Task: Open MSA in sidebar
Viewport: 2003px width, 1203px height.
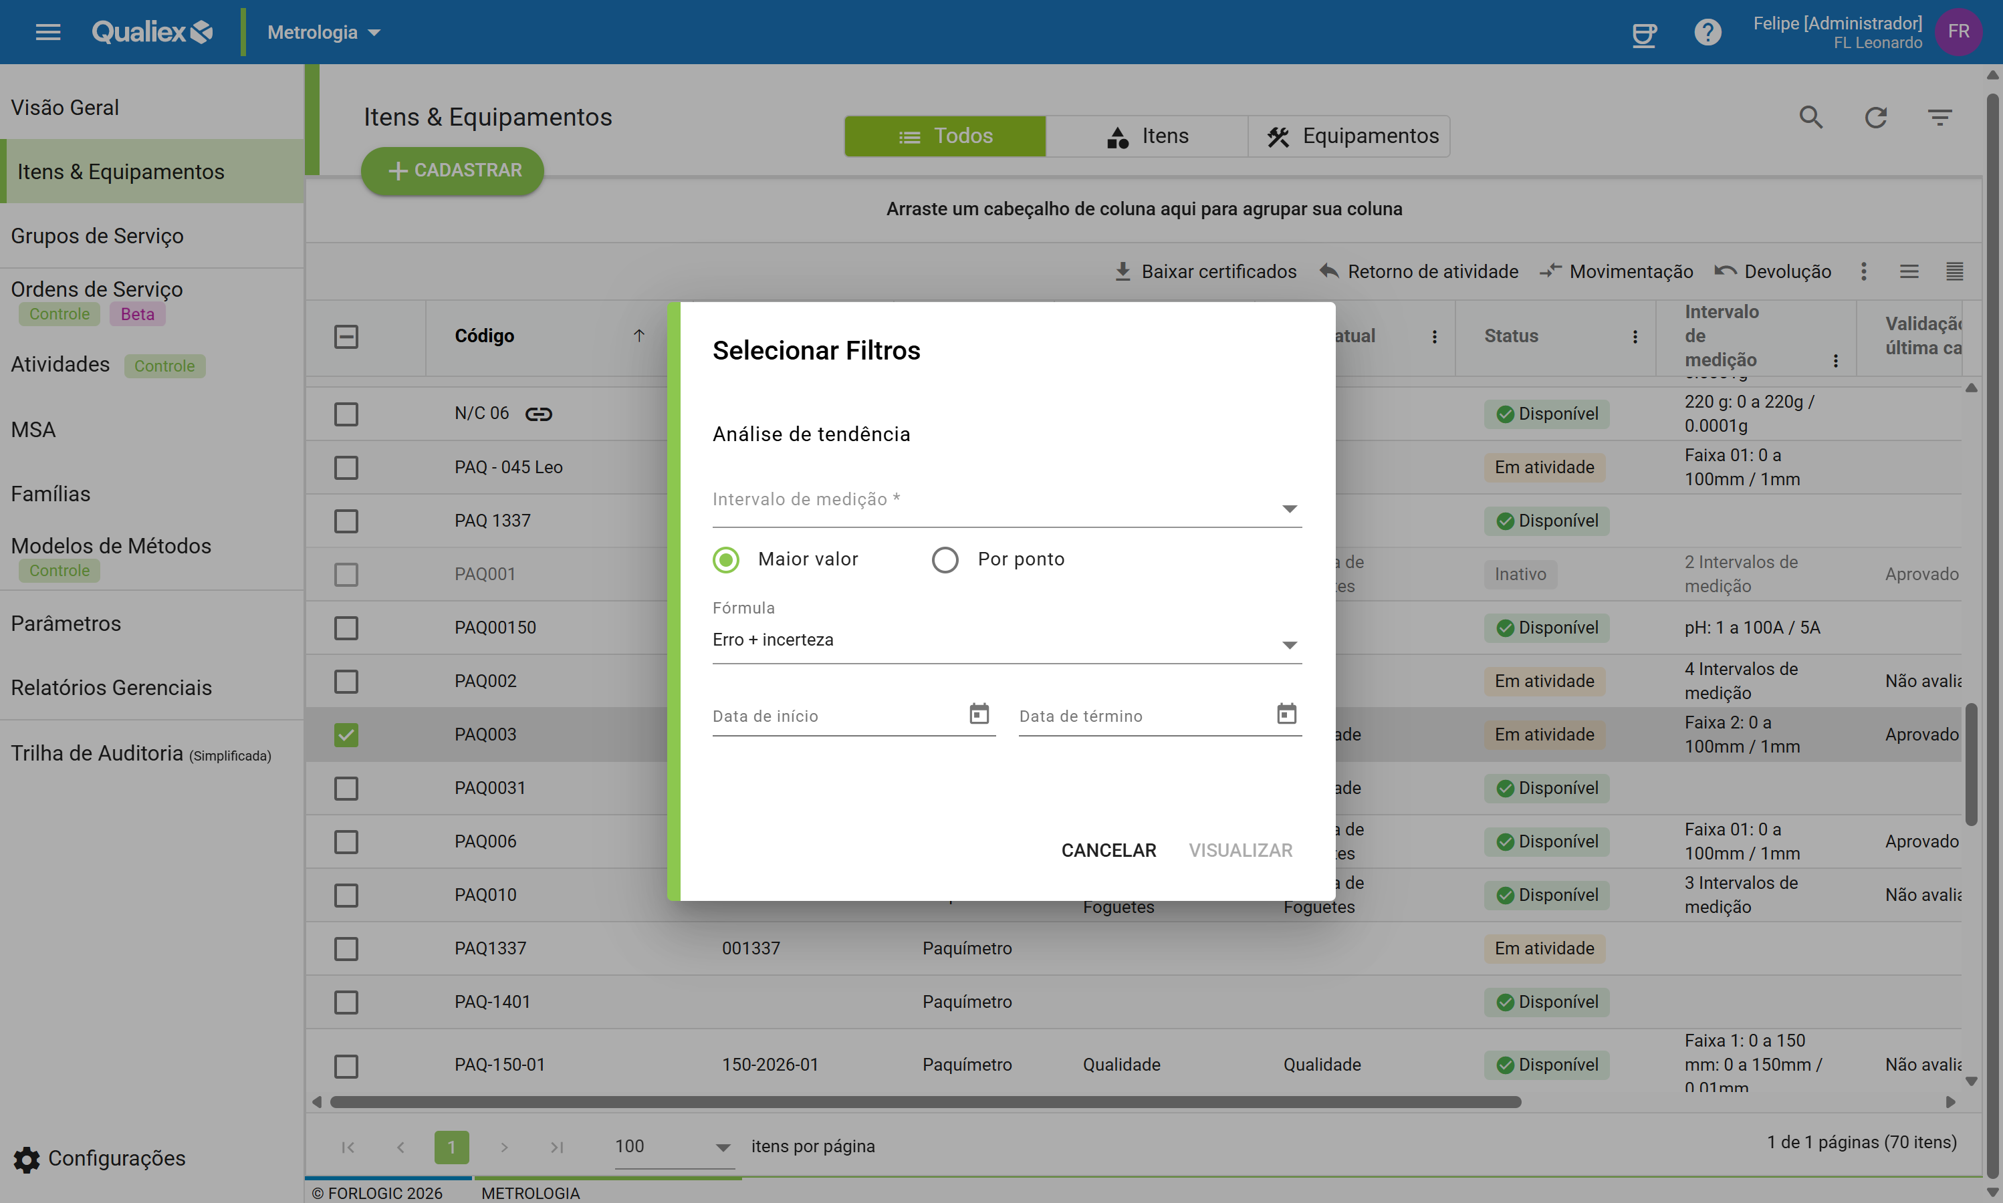Action: (152, 430)
